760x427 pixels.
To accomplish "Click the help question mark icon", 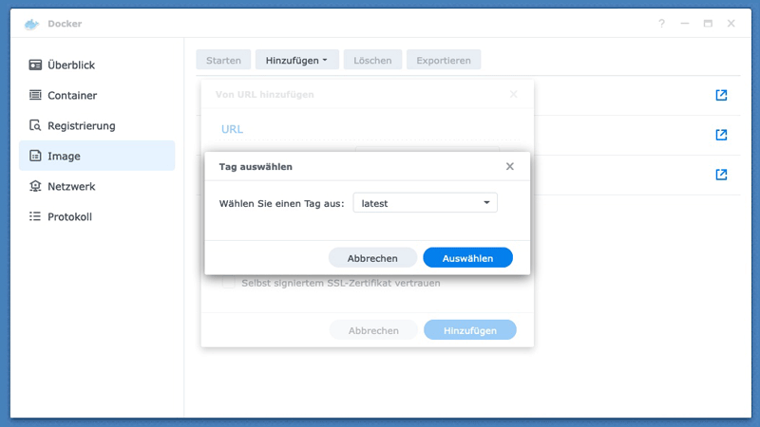I will click(x=662, y=24).
